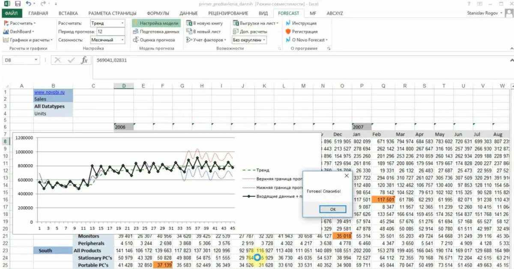This screenshot has width=514, height=269.
Task: Save the workbook via quick access toolbar
Action: 18,3
